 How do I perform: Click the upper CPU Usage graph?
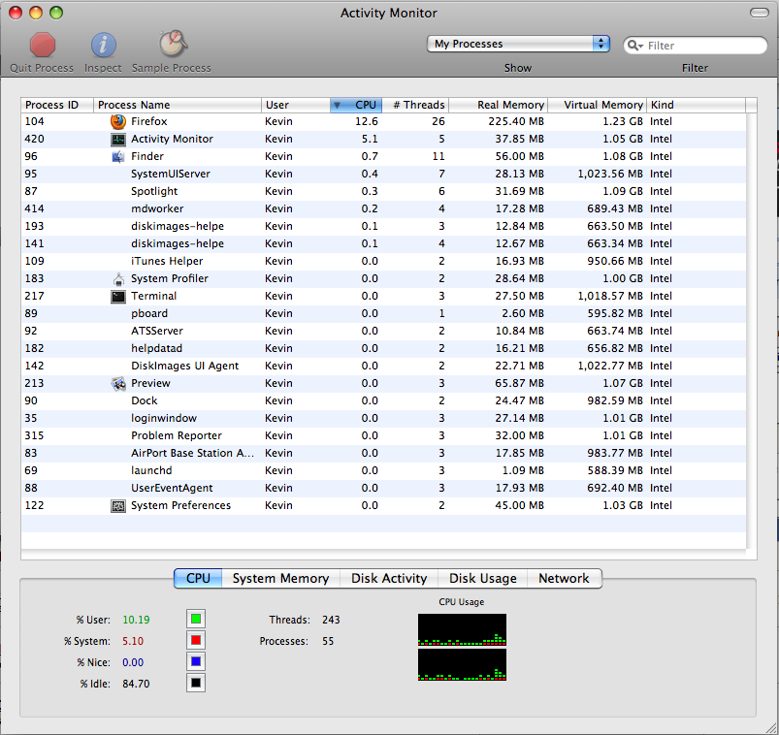tap(462, 629)
